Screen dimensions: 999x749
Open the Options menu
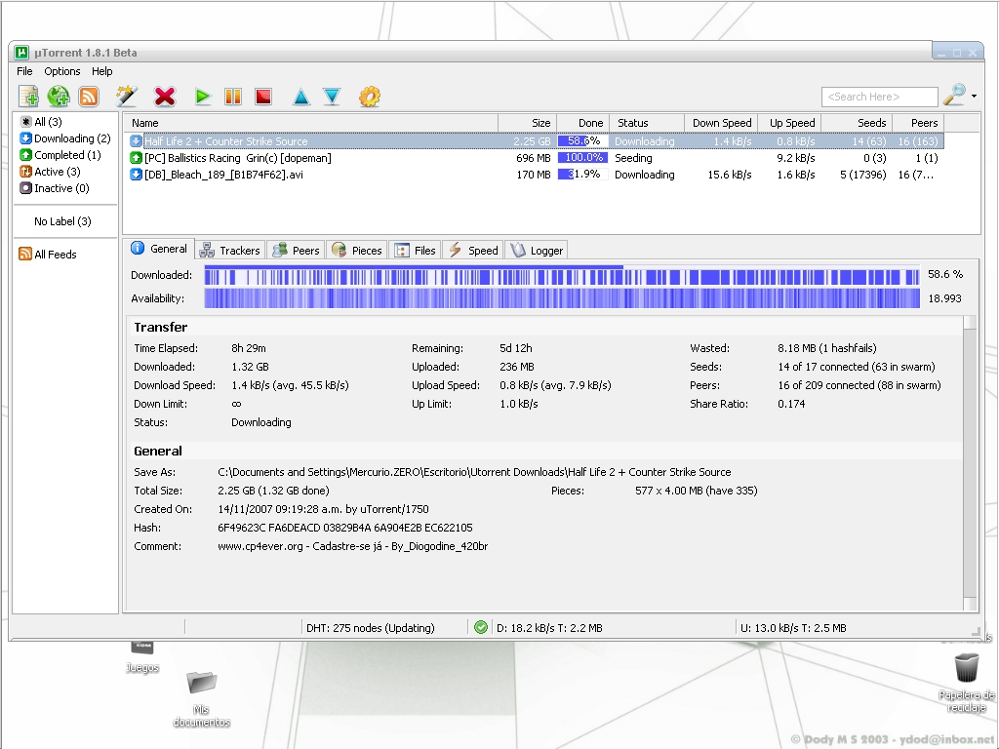61,71
